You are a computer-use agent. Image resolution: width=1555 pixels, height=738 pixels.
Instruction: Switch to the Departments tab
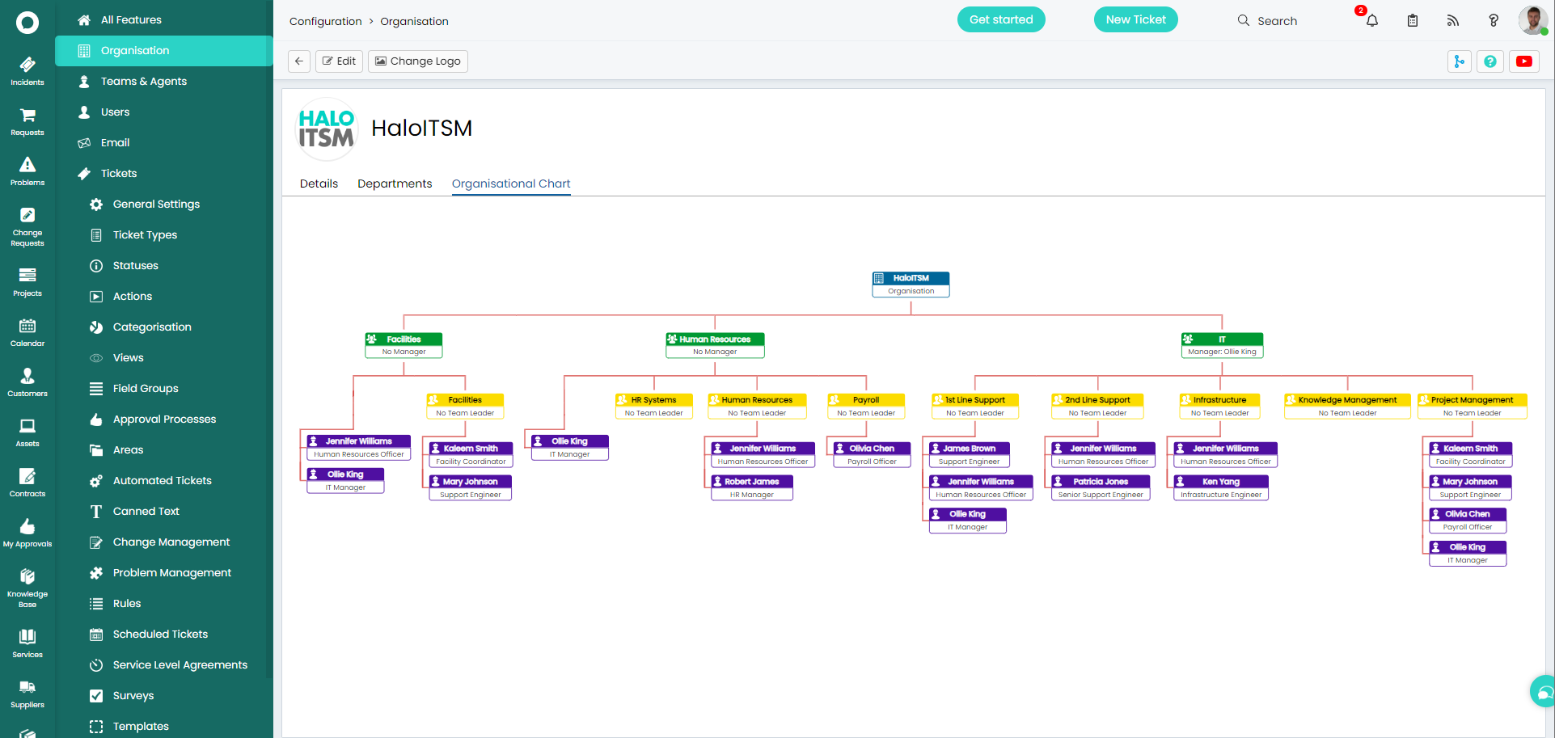coord(394,183)
